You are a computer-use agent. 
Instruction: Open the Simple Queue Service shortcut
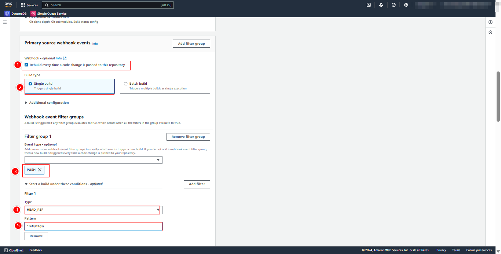tap(49, 14)
